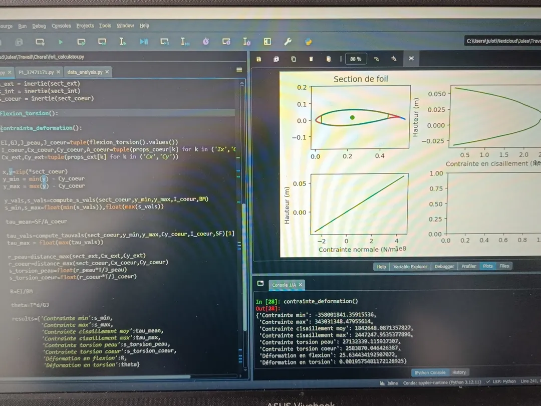Open the History tab beside IPython Console
541x406 pixels.
click(459, 372)
